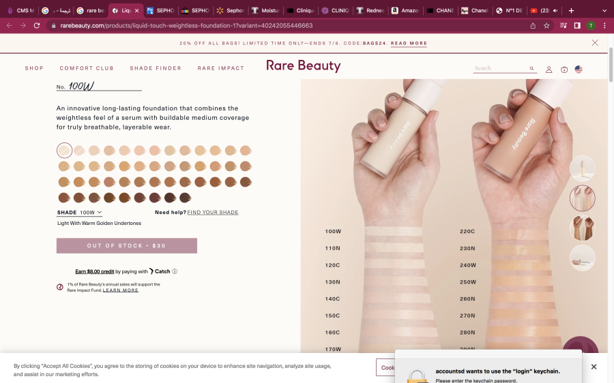The image size is (614, 383).
Task: Click the browser share icon
Action: (533, 25)
